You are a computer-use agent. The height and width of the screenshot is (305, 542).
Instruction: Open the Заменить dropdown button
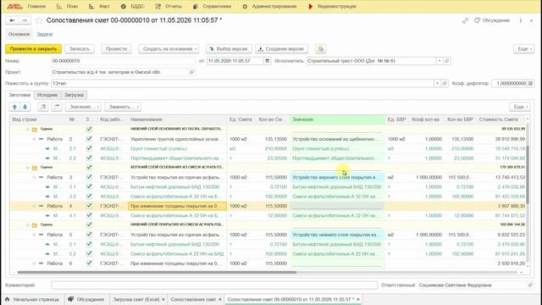(x=123, y=107)
